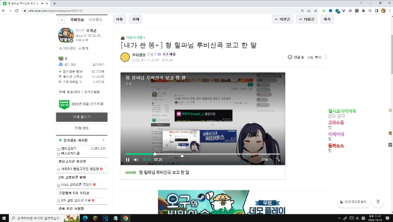This screenshot has height=222, width=393.
Task: Open the 자유게시판 board link
Action: point(136,38)
